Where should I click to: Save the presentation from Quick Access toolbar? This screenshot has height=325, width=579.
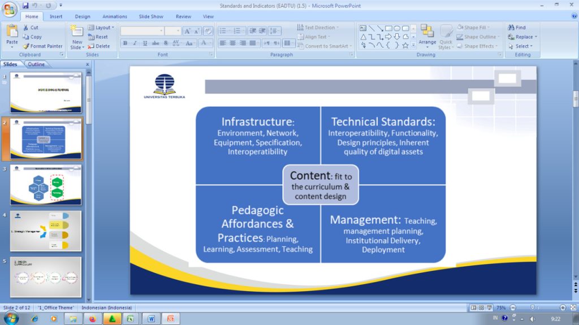(25, 6)
